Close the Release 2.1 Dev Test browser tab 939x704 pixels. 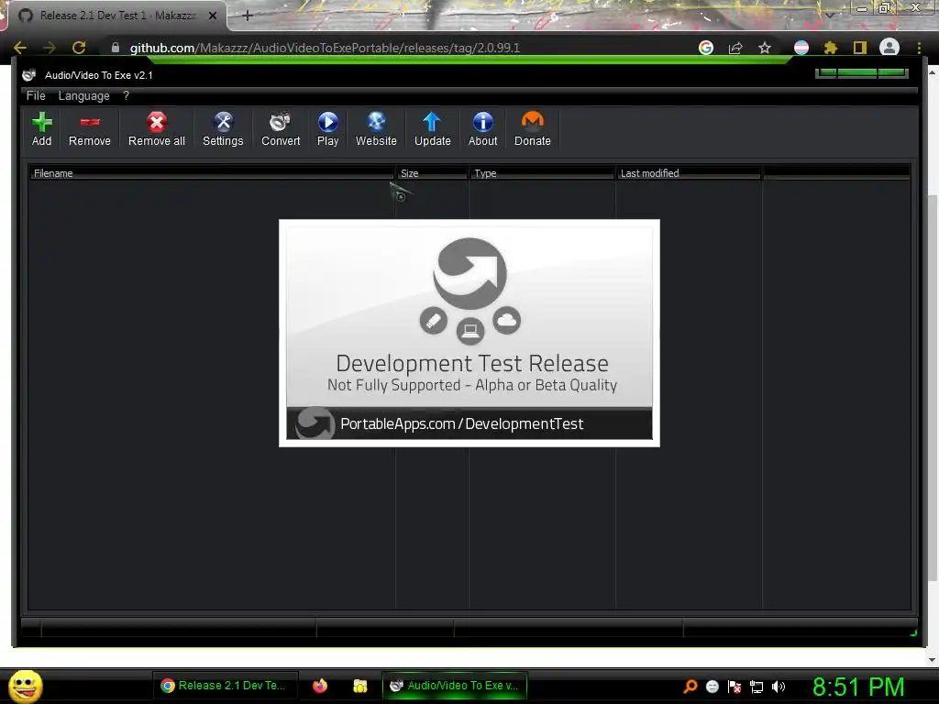coord(213,16)
